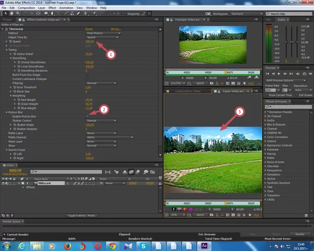Open the Adjust Time By dropdown
Screen dimensions: 314x251
point(103,37)
